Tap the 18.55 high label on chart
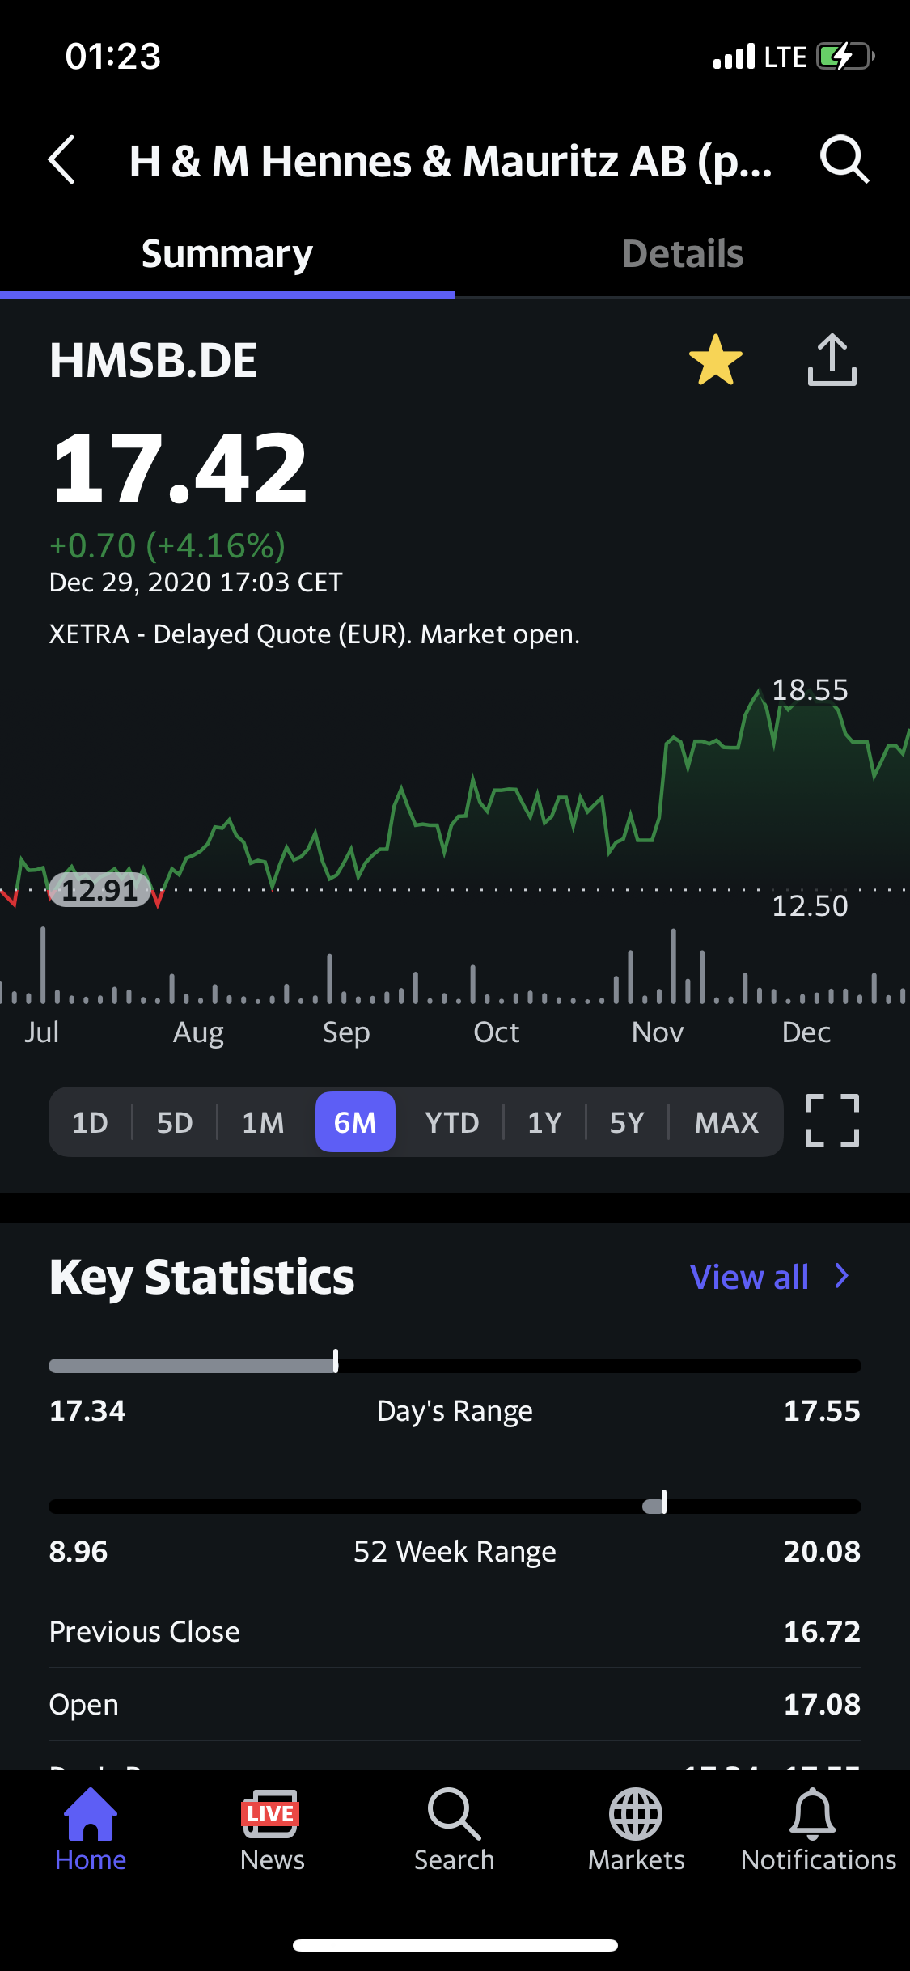This screenshot has height=1971, width=910. pyautogui.click(x=810, y=690)
